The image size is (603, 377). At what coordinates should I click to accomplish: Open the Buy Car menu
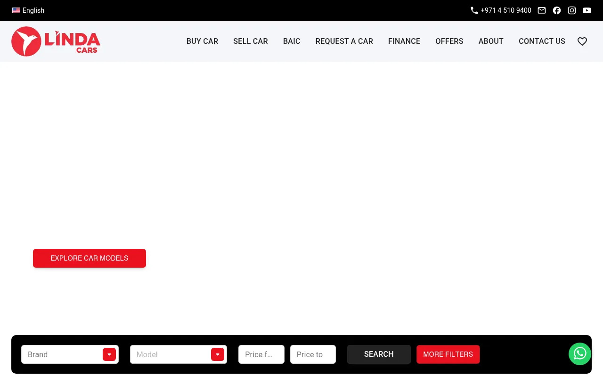202,41
